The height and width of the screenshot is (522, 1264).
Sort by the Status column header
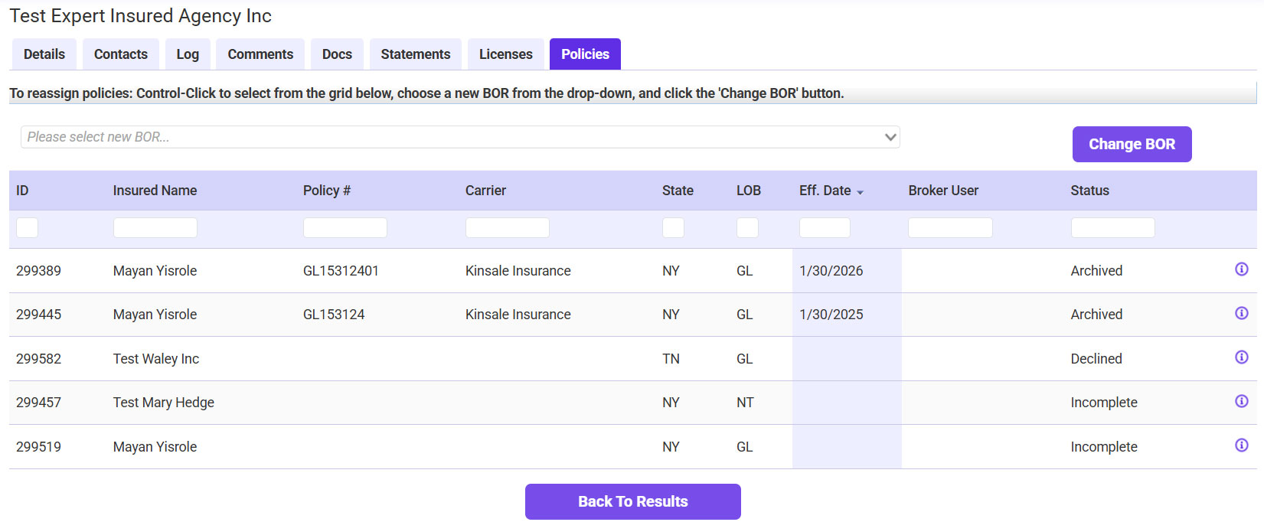tap(1089, 191)
